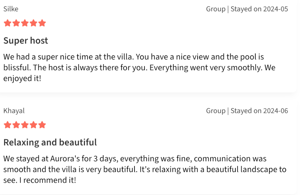This screenshot has height=195, width=300.
Task: Click the "Super host" review title
Action: click(26, 41)
